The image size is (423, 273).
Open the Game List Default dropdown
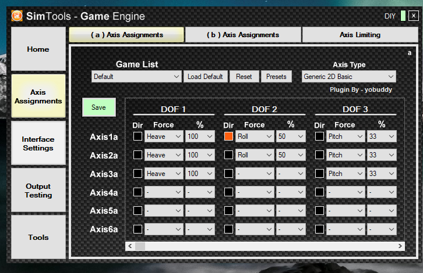(136, 77)
